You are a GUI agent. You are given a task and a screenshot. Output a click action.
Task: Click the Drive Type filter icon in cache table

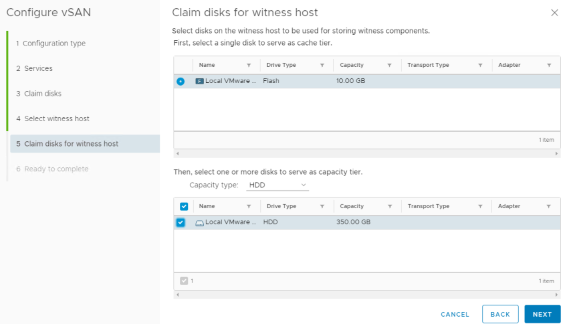[322, 66]
